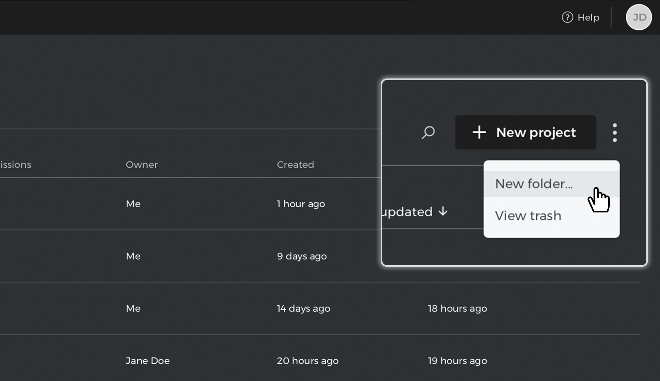
Task: Open the search magnifier icon
Action: (x=428, y=132)
